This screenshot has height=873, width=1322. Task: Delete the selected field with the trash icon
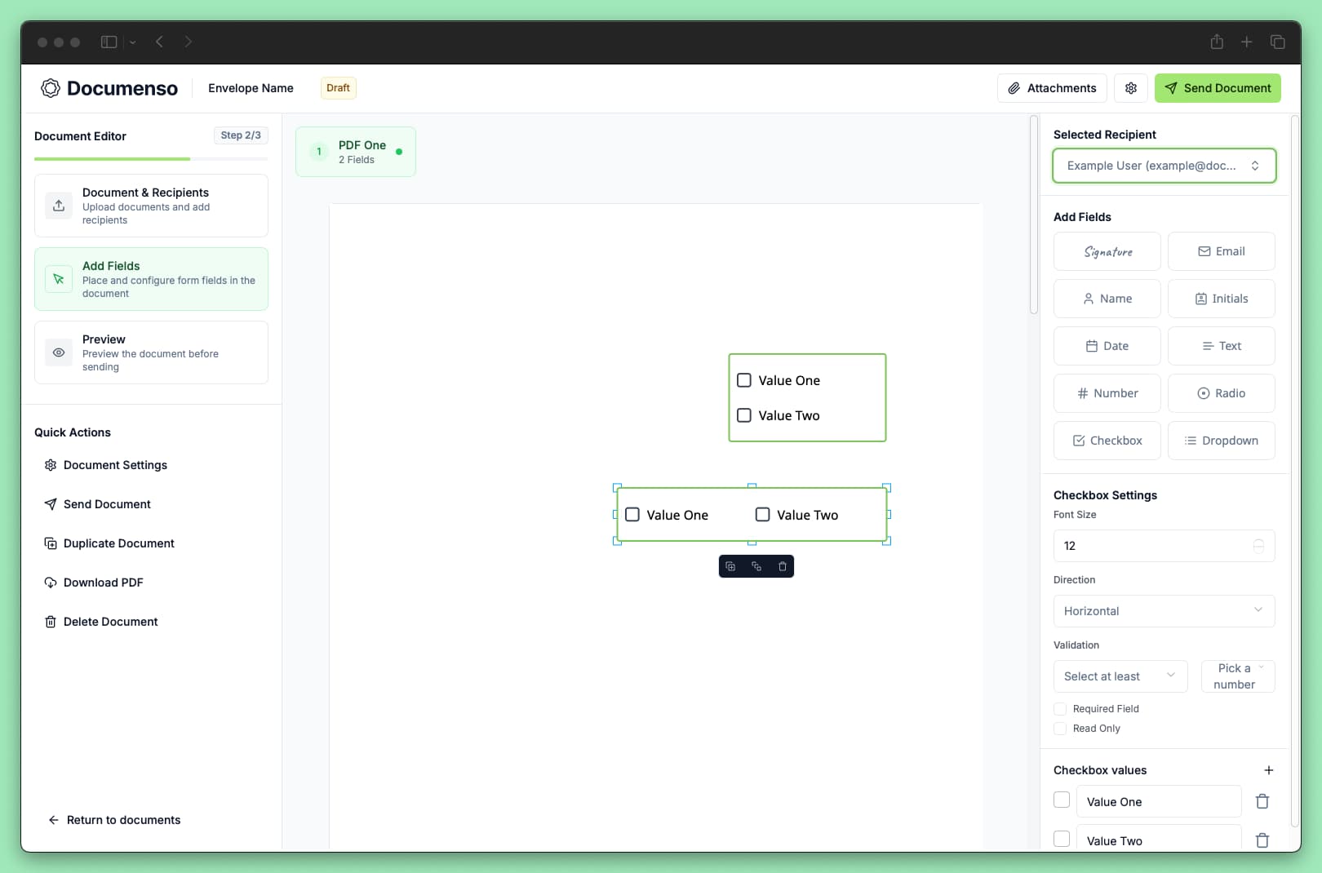click(783, 565)
